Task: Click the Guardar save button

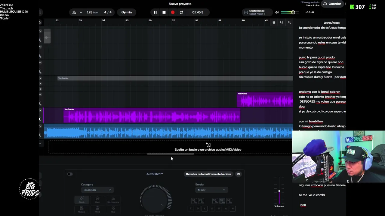Action: coord(332,4)
